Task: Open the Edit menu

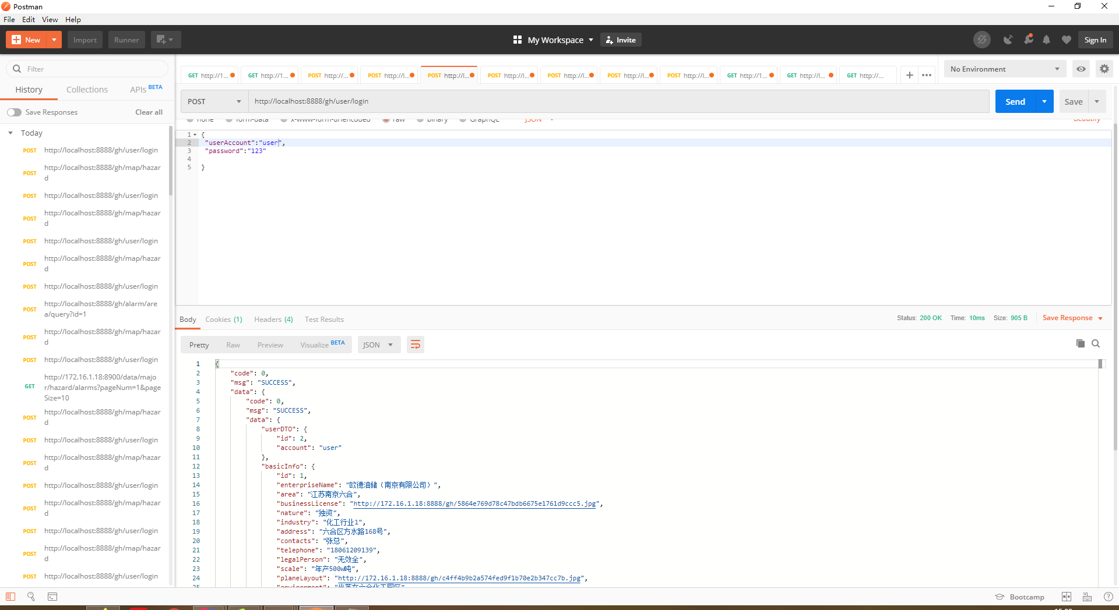Action: (x=29, y=19)
